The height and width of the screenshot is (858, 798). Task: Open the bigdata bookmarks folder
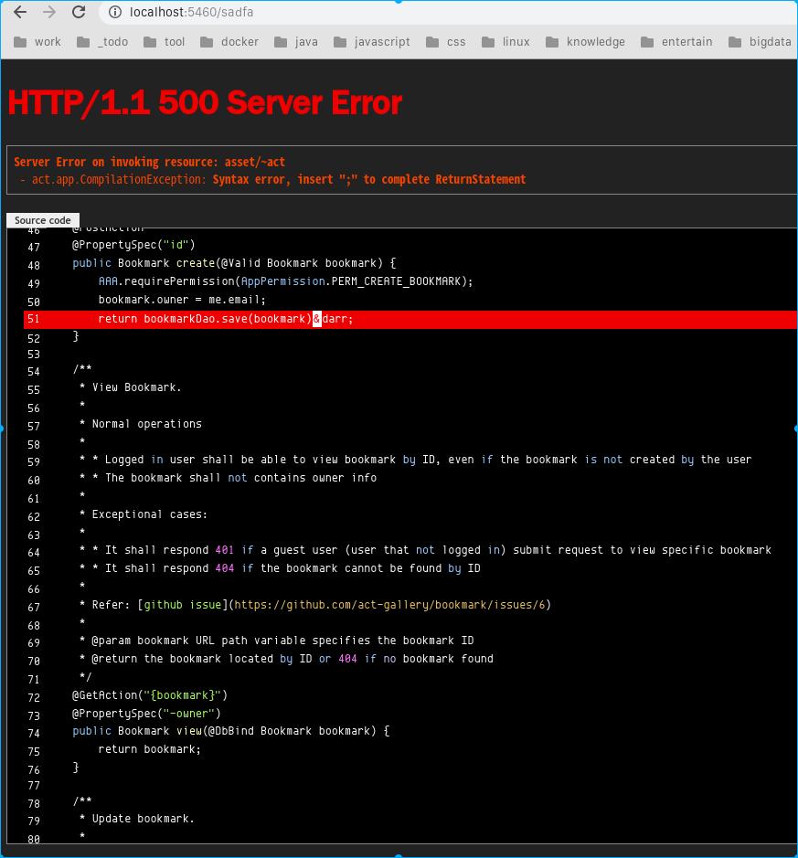[x=761, y=42]
